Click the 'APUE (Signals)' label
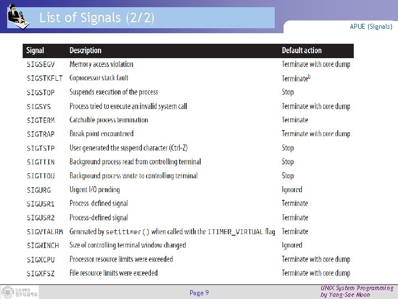This screenshot has width=398, height=299. [371, 26]
